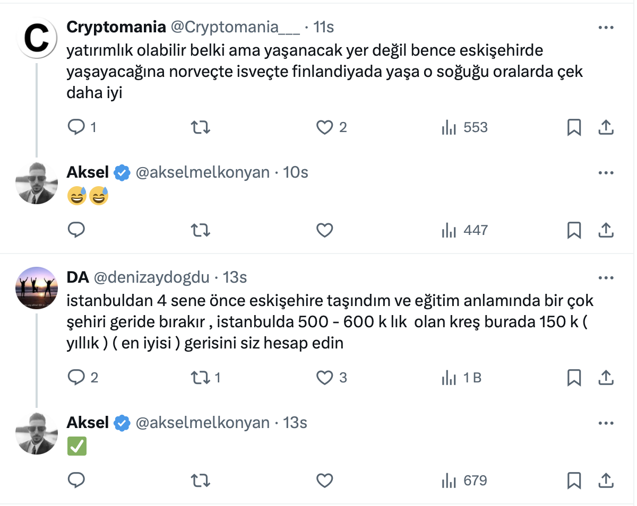The height and width of the screenshot is (506, 637).
Task: Reply to Cryptomania's tweet
Action: click(77, 127)
